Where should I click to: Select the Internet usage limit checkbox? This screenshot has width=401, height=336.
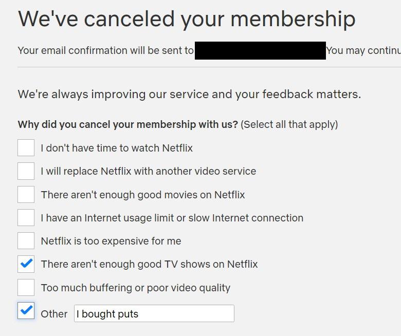pos(26,217)
